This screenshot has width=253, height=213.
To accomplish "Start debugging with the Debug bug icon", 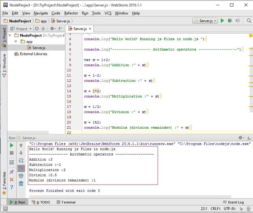I will click(230, 21).
